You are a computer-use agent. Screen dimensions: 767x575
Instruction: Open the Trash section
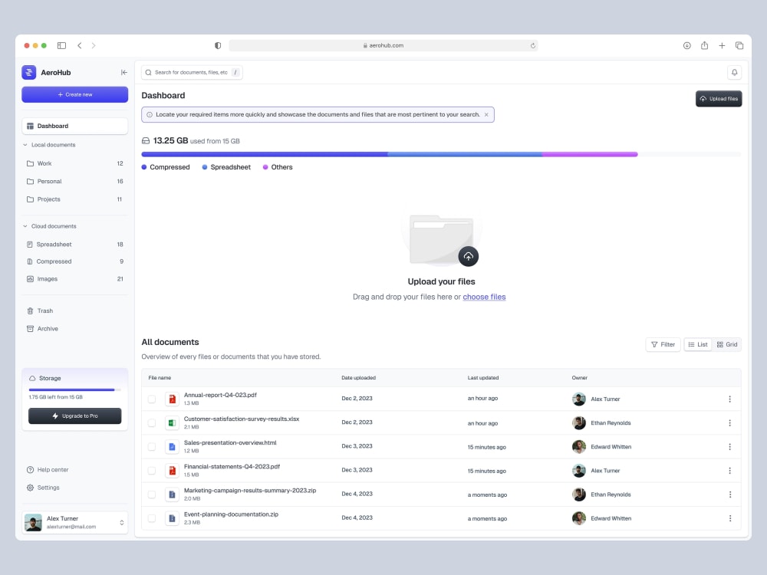point(44,310)
